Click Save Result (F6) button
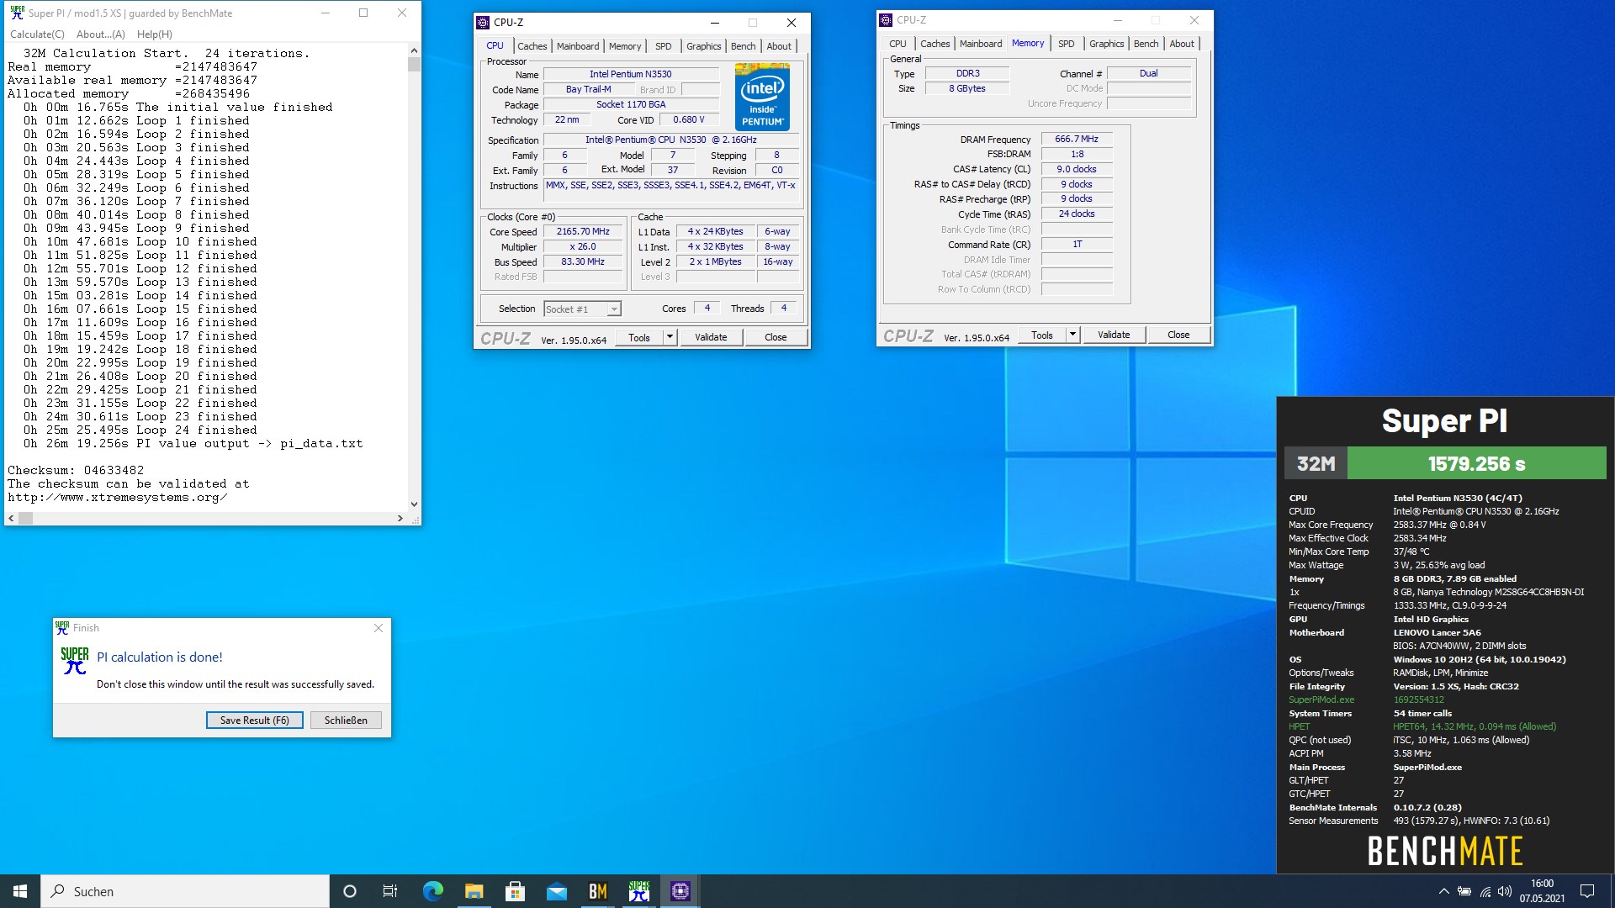This screenshot has width=1615, height=908. (x=255, y=721)
